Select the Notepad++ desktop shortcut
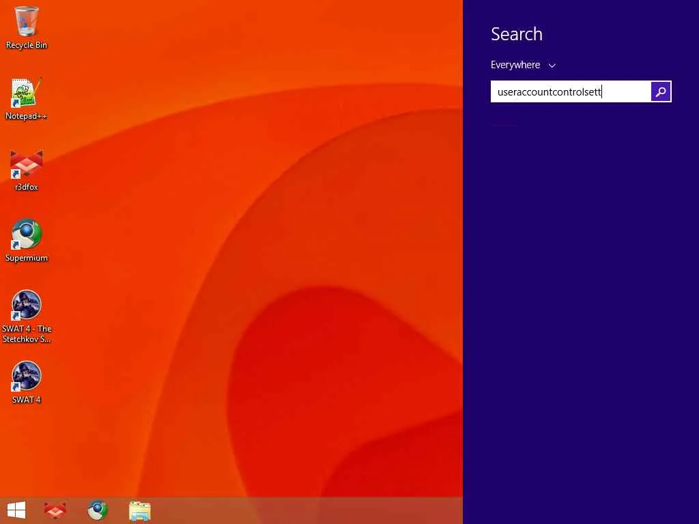The height and width of the screenshot is (524, 699). 27,99
